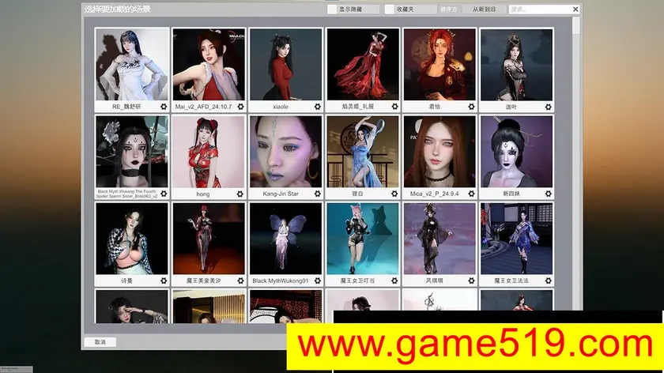Open gear options for Black MythWukong01
This screenshot has height=373, width=664.
[x=317, y=281]
